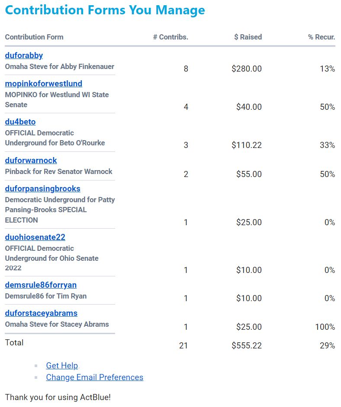The image size is (341, 407).
Task: Open the demsrule86forryan form link
Action: (41, 285)
